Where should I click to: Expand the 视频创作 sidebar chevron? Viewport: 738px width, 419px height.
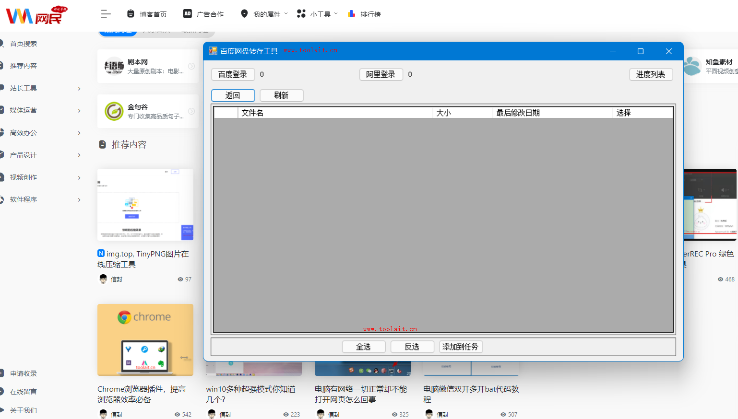79,177
